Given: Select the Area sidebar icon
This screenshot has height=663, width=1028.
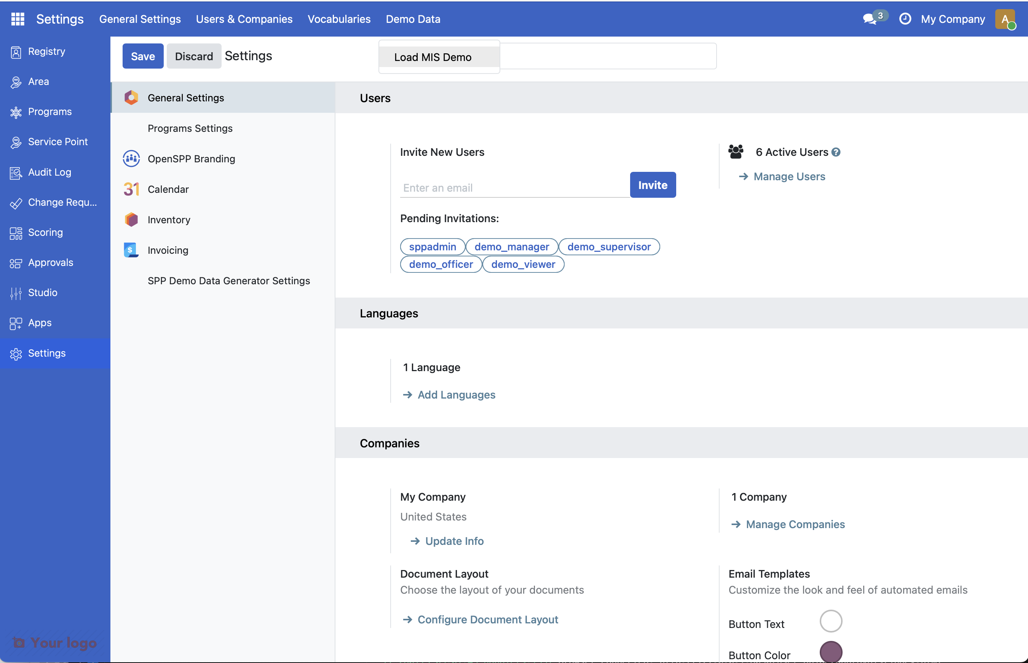Looking at the screenshot, I should (x=16, y=82).
